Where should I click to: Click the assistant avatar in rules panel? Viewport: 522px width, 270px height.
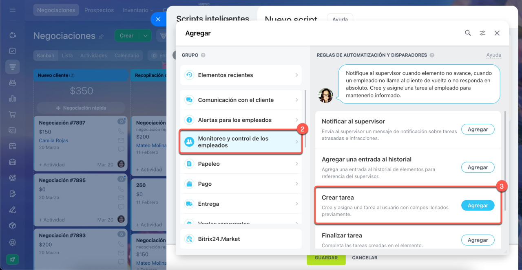[x=325, y=95]
